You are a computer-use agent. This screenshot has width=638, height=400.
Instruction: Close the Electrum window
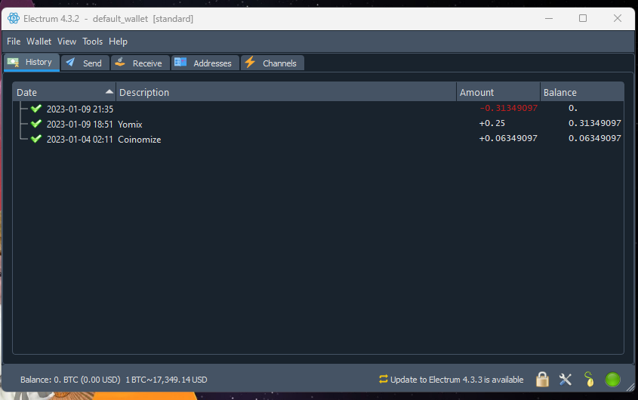click(618, 18)
